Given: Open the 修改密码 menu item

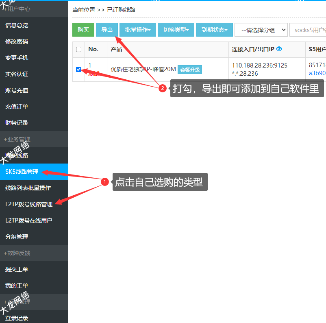Looking at the screenshot, I should point(17,41).
